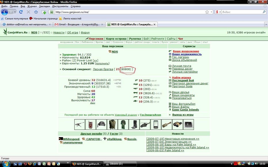
Task: Open the Лесная братва syndicate link
Action: coord(103,69)
